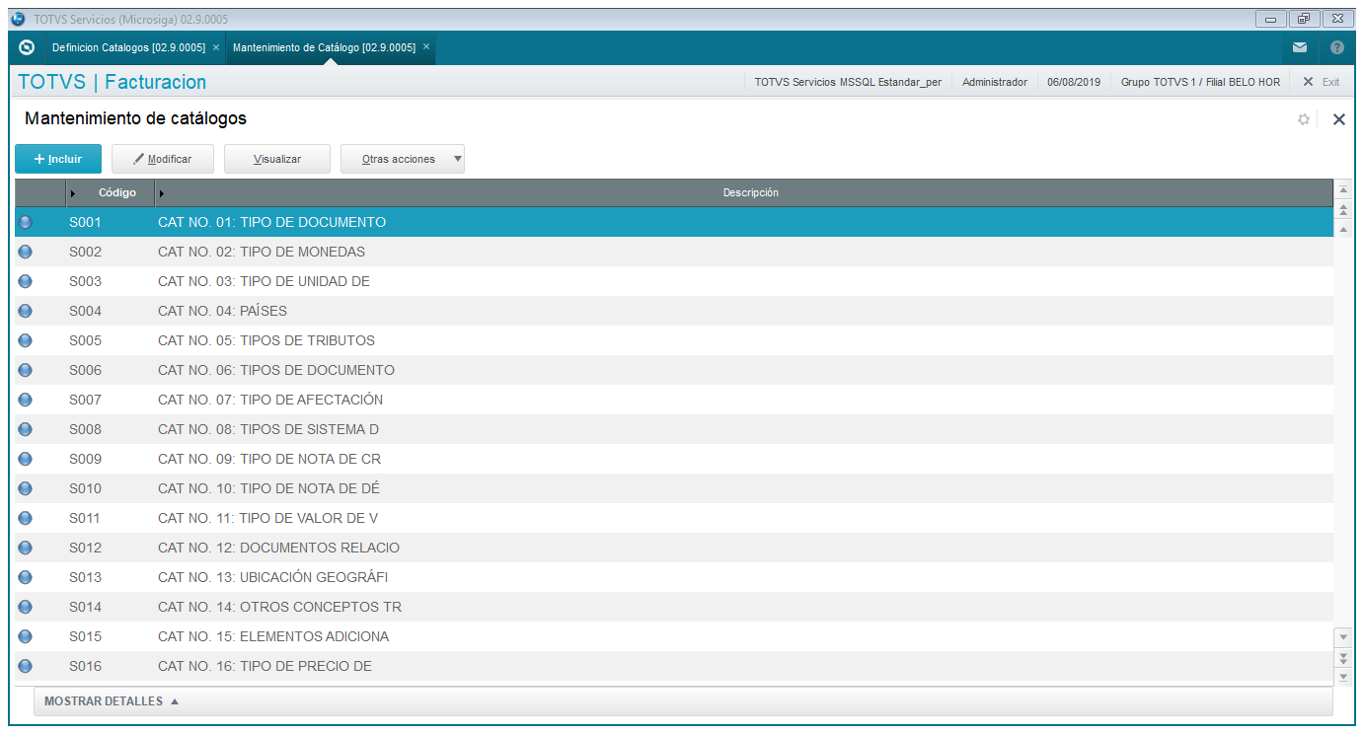Click the blue status dot for S004

pyautogui.click(x=26, y=311)
